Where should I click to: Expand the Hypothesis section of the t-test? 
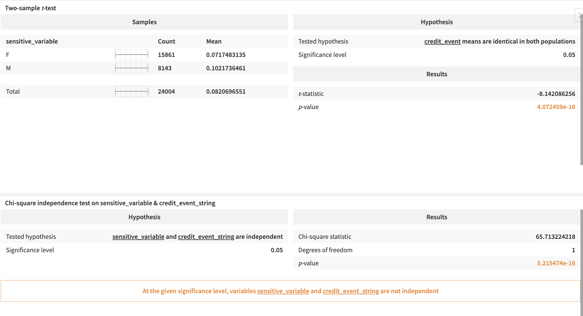point(437,22)
